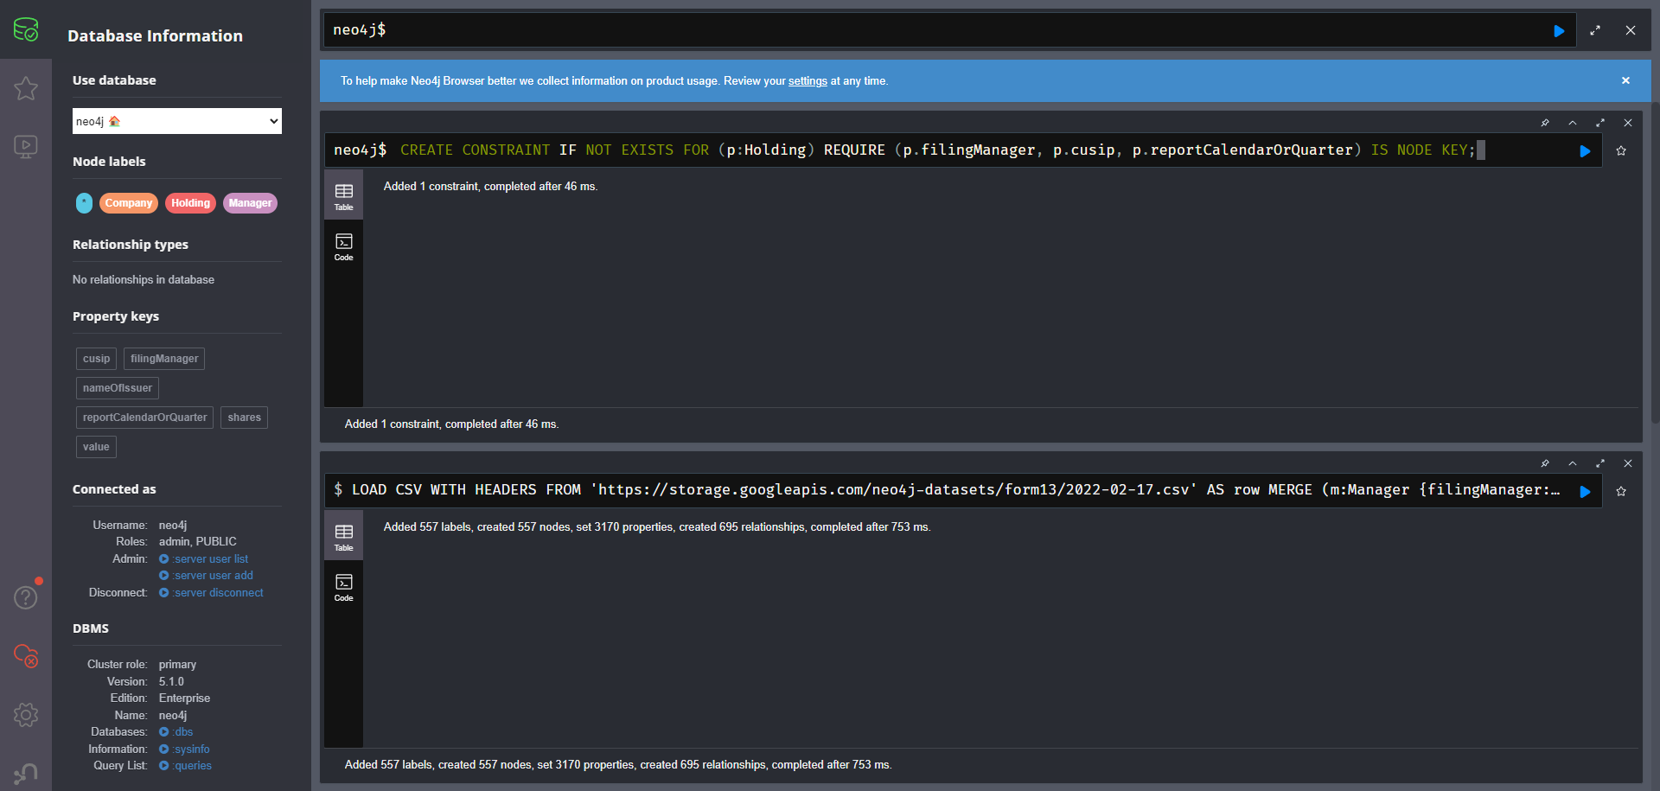Open the About Neo4j icon
This screenshot has width=1660, height=791.
[x=26, y=772]
